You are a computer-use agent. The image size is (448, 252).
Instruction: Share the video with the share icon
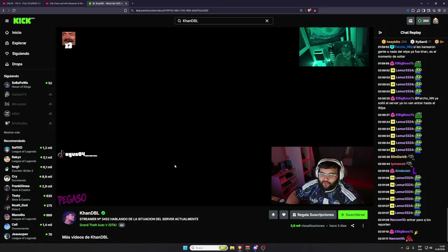click(x=352, y=226)
